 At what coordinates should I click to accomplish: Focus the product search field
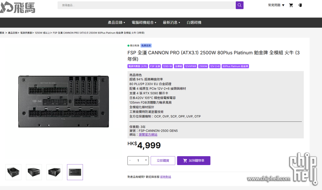coord(146,5)
